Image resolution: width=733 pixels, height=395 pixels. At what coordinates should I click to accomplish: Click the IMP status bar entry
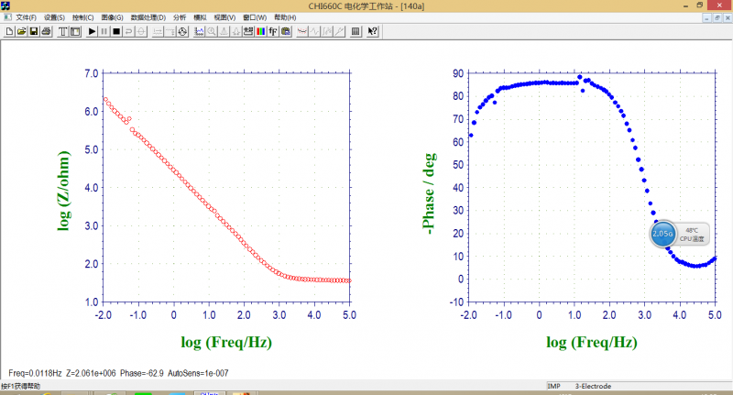[554, 386]
